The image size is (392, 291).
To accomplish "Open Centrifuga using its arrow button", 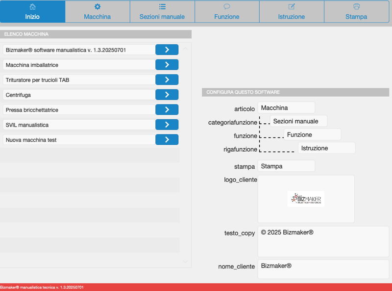I will click(167, 95).
